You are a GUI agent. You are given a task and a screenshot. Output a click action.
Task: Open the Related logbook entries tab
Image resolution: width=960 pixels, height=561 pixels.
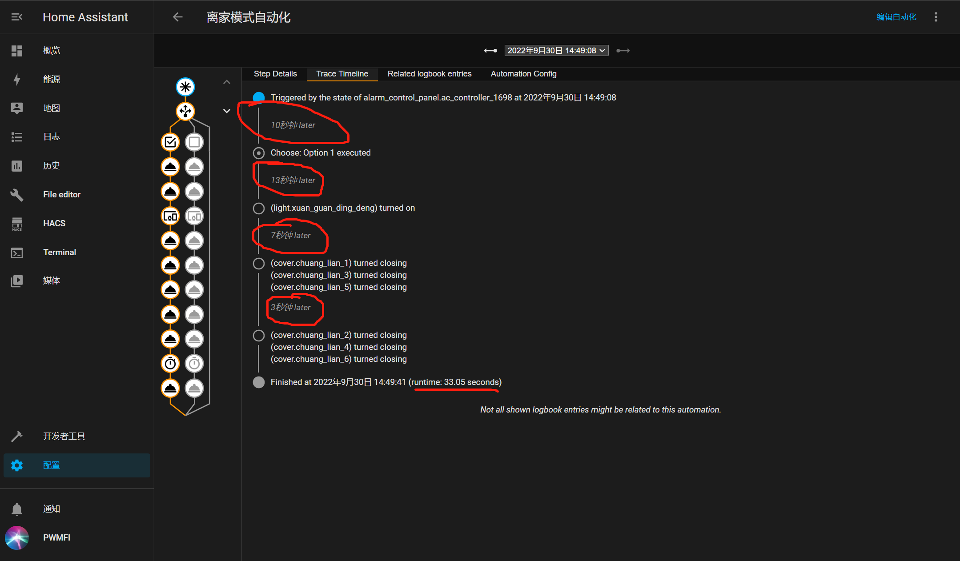429,74
